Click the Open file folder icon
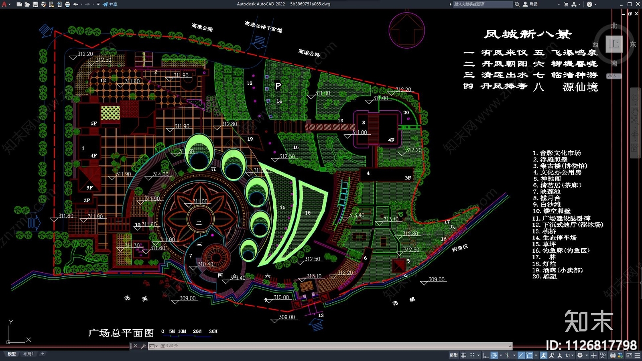 [x=27, y=4]
